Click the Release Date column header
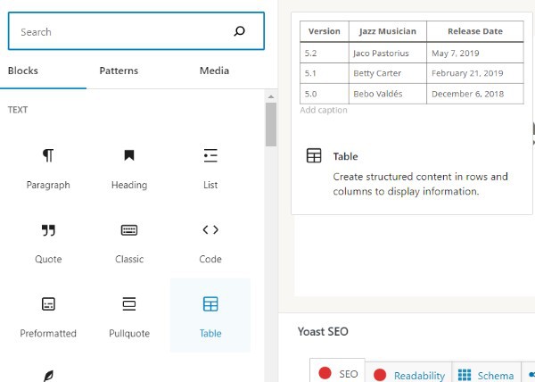Viewport: 535px width, 382px height. pyautogui.click(x=475, y=31)
